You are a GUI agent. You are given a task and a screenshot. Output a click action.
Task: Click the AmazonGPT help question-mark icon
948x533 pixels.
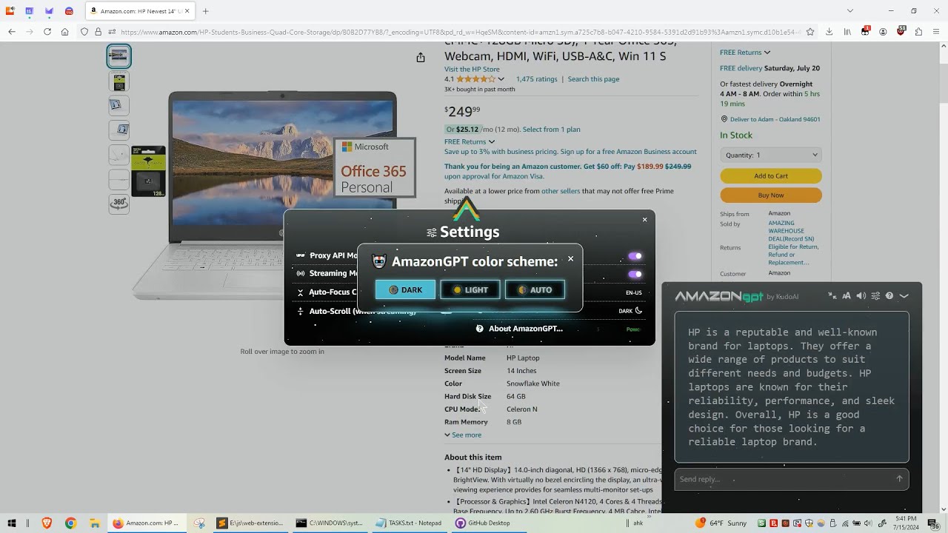[x=889, y=296]
